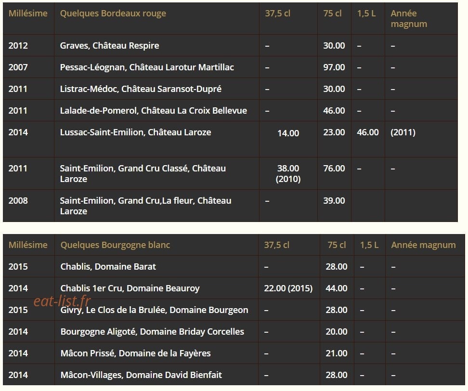Click the 28.00 price for Givry
The image size is (468, 391).
pos(337,310)
